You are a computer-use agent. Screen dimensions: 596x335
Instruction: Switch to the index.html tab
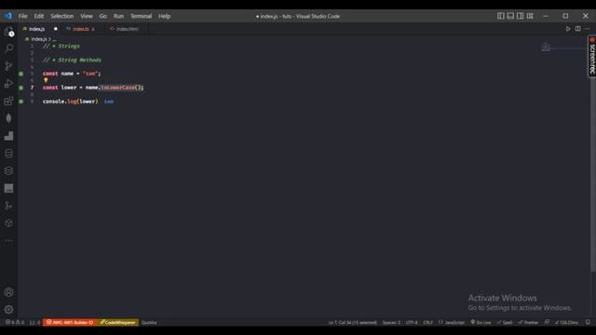[128, 29]
